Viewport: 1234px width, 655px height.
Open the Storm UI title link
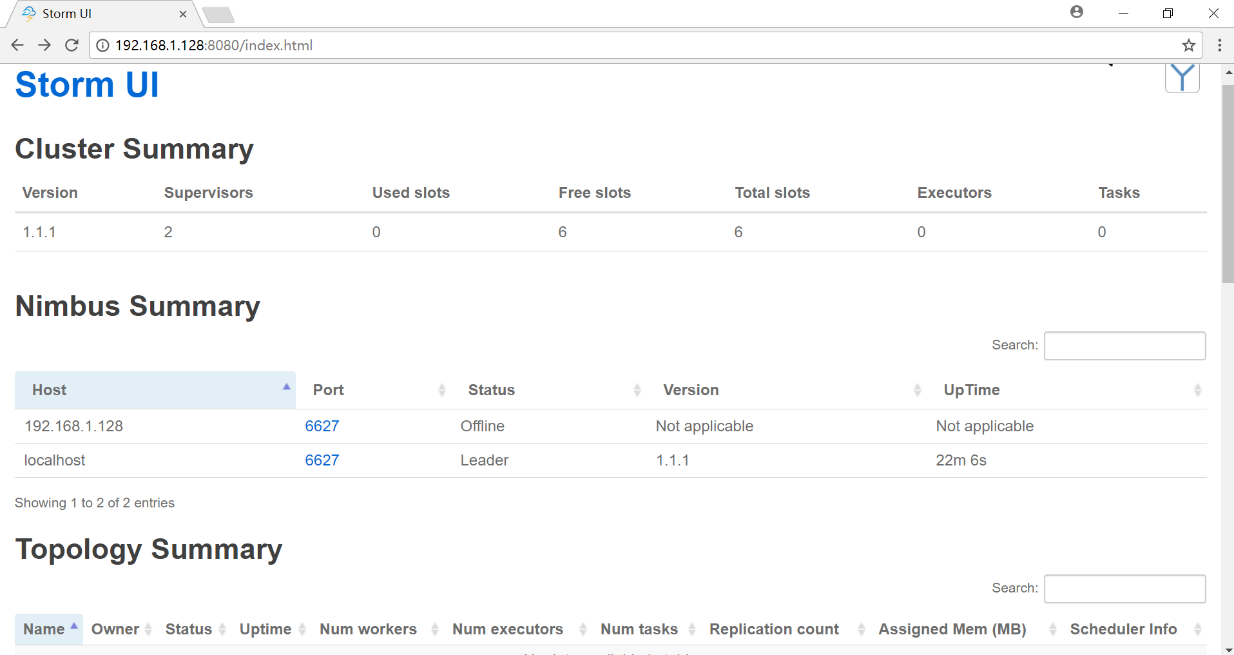[x=87, y=84]
